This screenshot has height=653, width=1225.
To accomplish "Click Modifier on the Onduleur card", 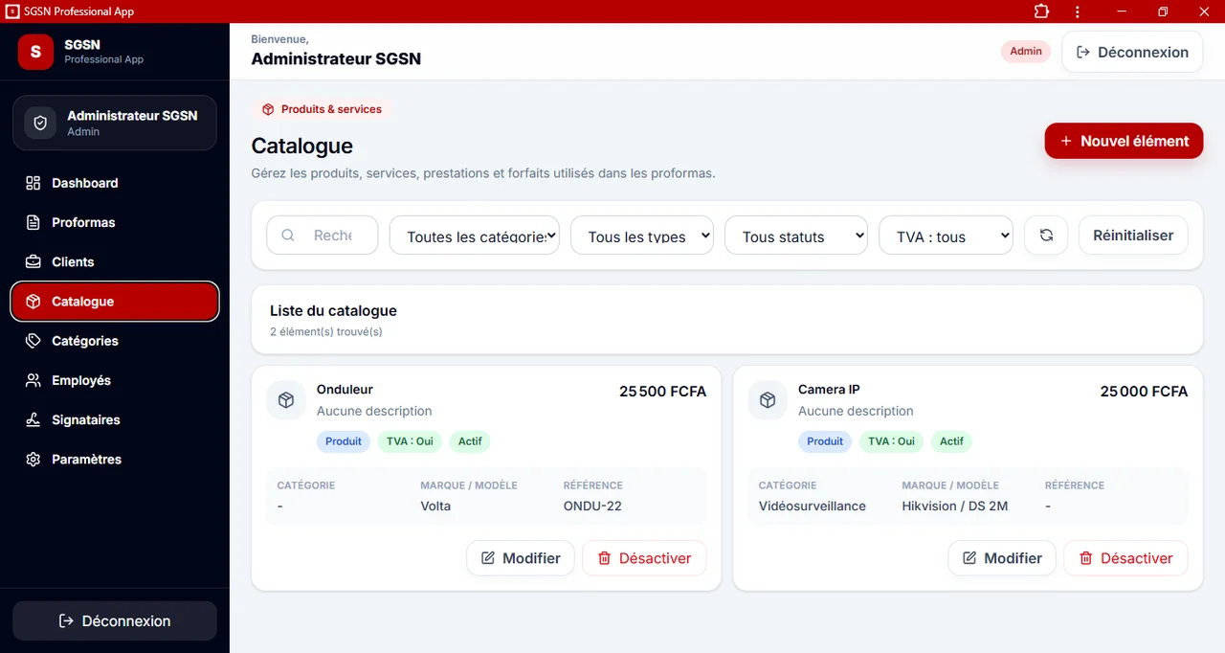I will (521, 558).
